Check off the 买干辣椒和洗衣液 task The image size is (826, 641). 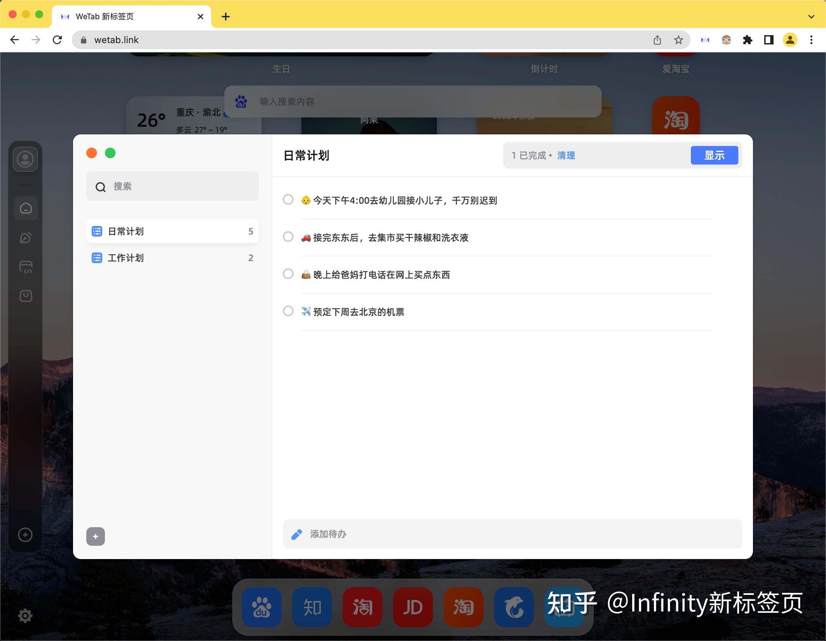coord(288,237)
